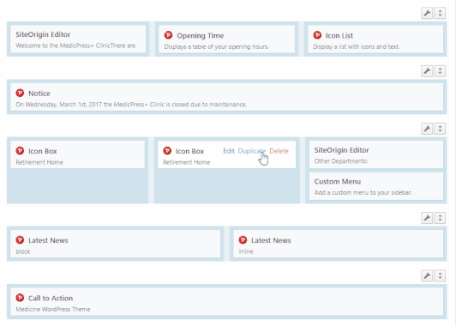456x326 pixels.
Task: Select 'Icon Box' title in the leftmost column
Action: 43,151
